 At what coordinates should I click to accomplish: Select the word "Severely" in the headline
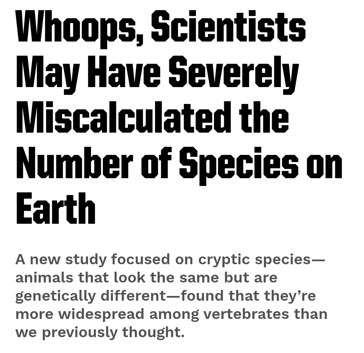233,72
